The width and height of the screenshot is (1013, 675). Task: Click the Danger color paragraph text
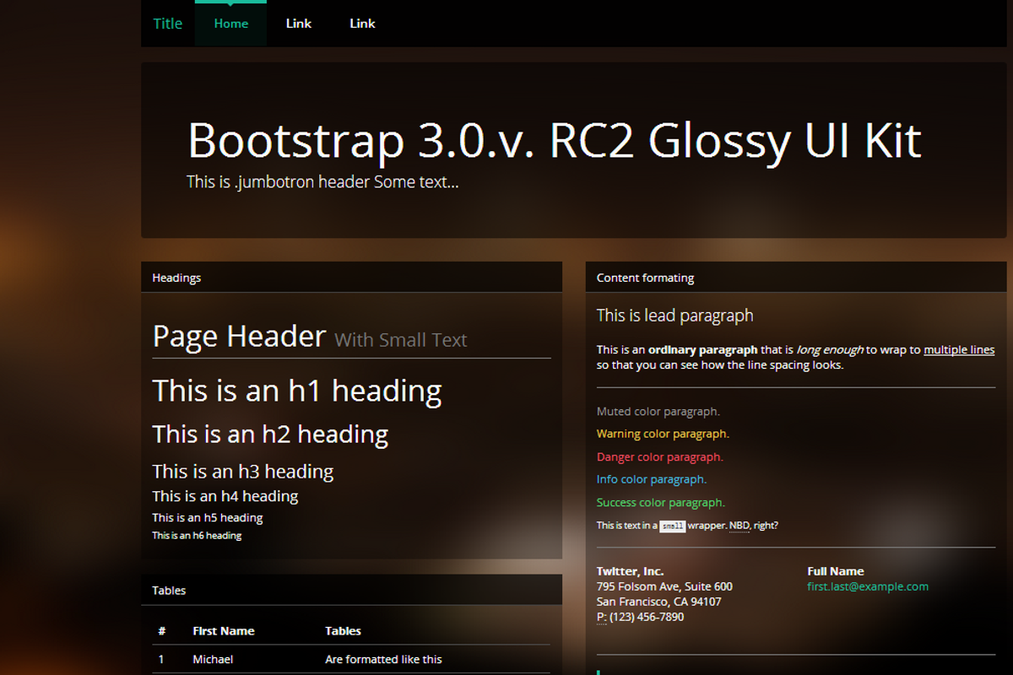659,456
